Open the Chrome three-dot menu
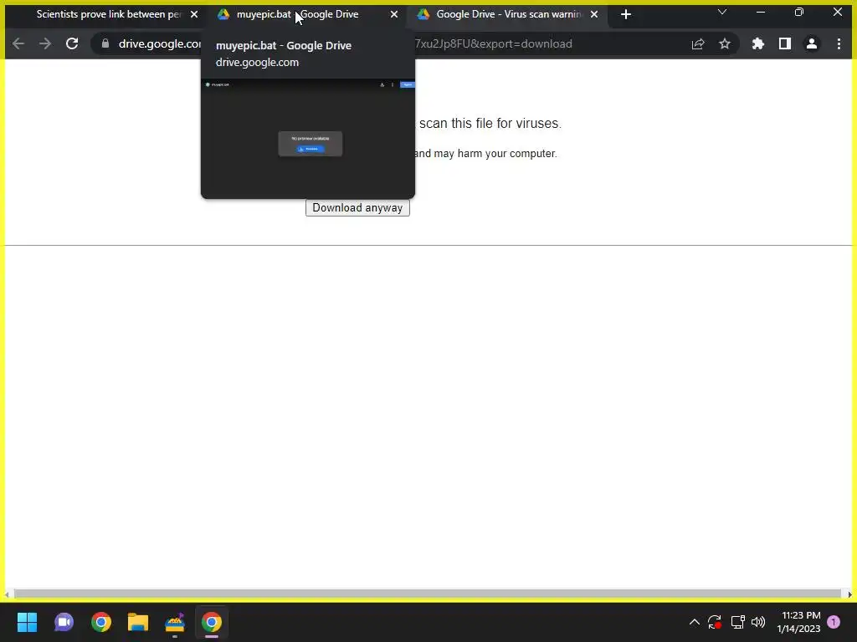This screenshot has height=642, width=857. pyautogui.click(x=839, y=43)
